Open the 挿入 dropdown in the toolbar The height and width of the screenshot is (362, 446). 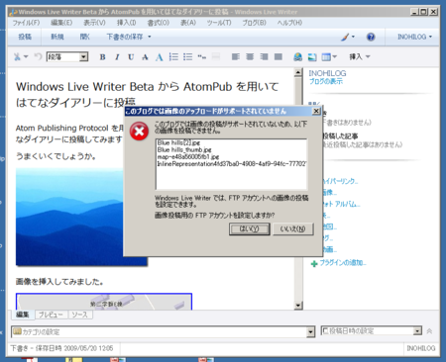[x=360, y=56]
